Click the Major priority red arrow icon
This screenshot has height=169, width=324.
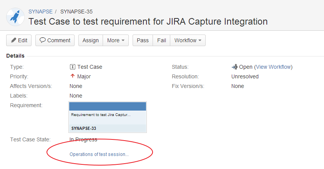tap(73, 76)
